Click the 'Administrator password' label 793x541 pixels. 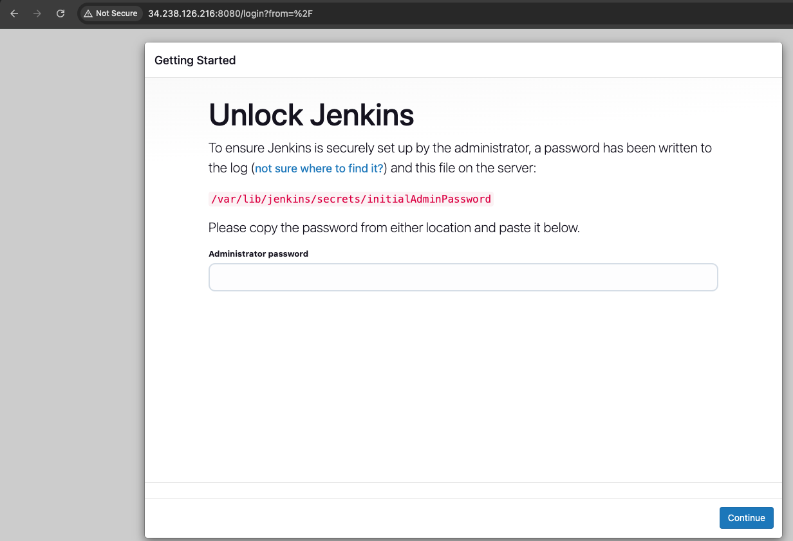pos(258,254)
